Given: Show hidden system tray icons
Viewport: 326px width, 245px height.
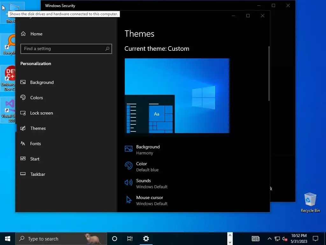Looking at the screenshot, I should 269,239.
